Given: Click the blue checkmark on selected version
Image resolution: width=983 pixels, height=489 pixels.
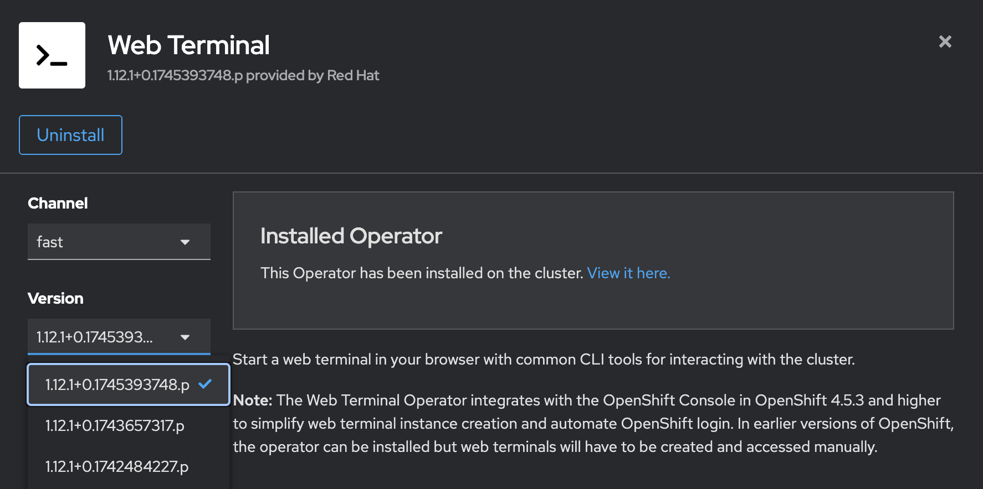Looking at the screenshot, I should tap(205, 384).
